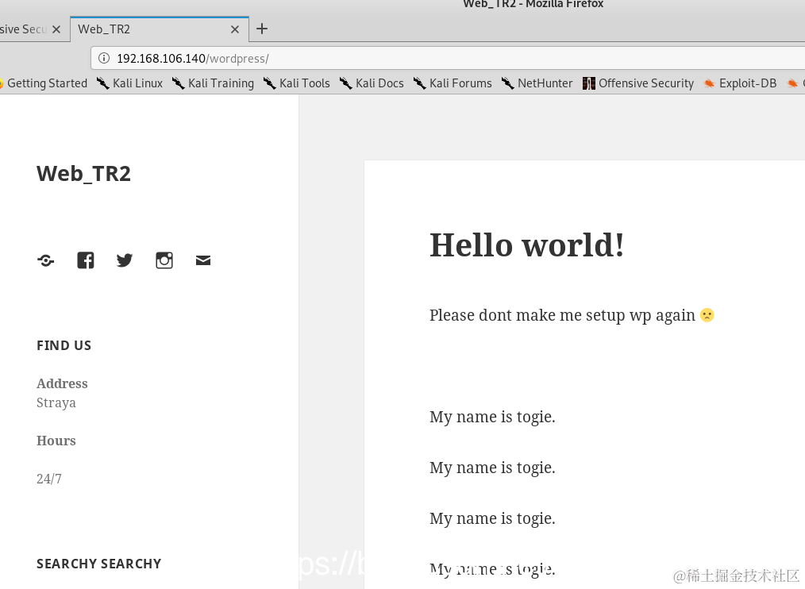Screen dimensions: 805x589
Task: Click the SEARCHY SEARCHY widget heading
Action: click(99, 564)
